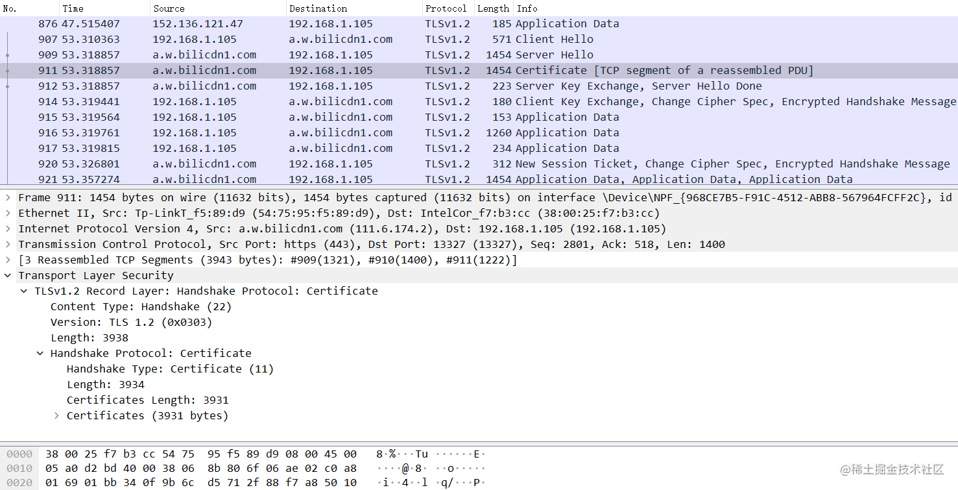Click the Info column header
Image resolution: width=958 pixels, height=490 pixels.
pyautogui.click(x=736, y=8)
